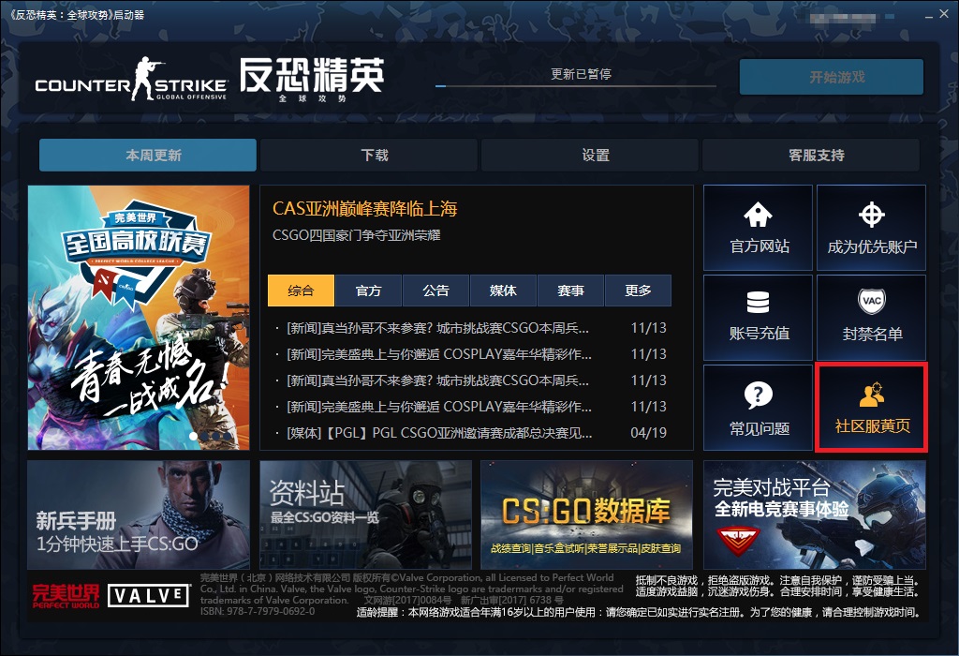The image size is (959, 656).
Task: Select the active white carousel dot on banner
Action: [x=194, y=436]
